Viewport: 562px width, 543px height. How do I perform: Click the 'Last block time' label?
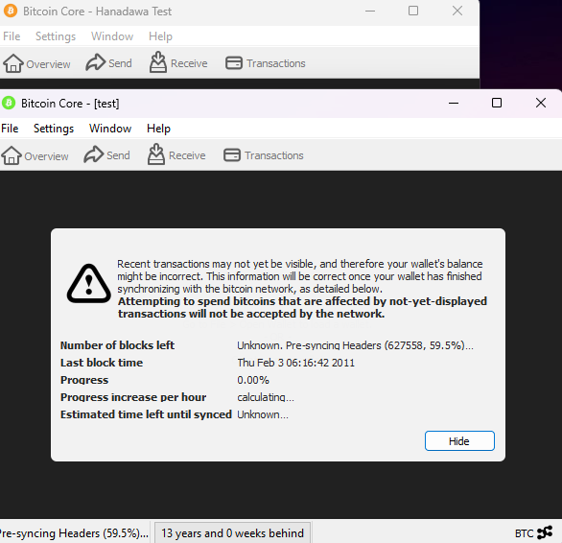[102, 363]
